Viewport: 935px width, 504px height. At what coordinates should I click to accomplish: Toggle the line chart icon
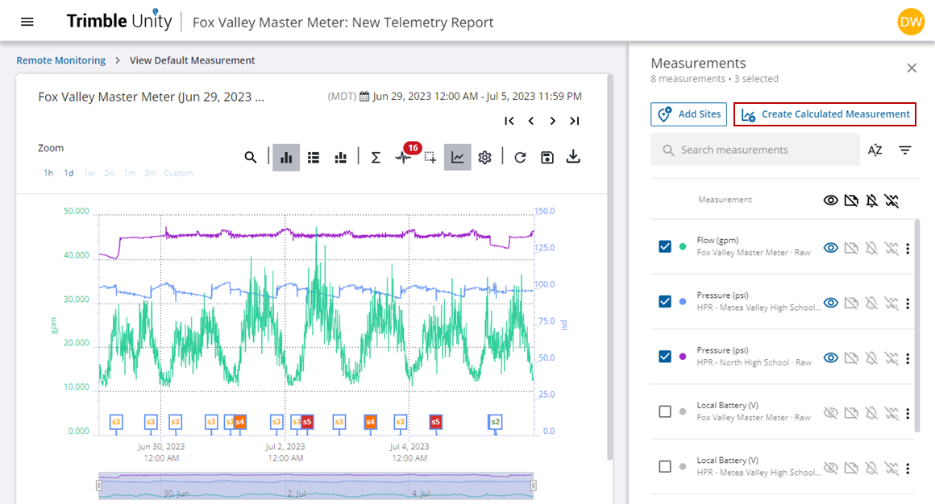point(457,157)
